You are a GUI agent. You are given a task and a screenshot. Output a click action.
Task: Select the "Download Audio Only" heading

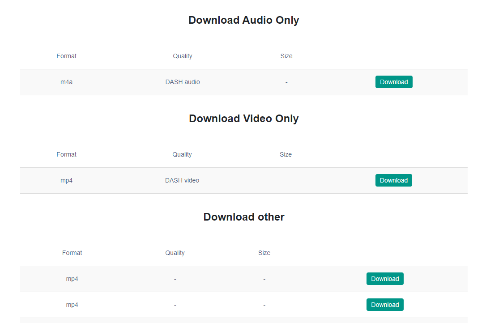(x=243, y=20)
